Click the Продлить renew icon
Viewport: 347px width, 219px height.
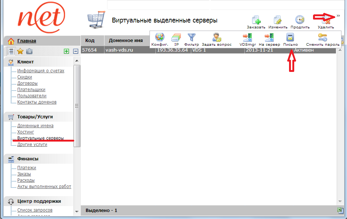(x=300, y=20)
